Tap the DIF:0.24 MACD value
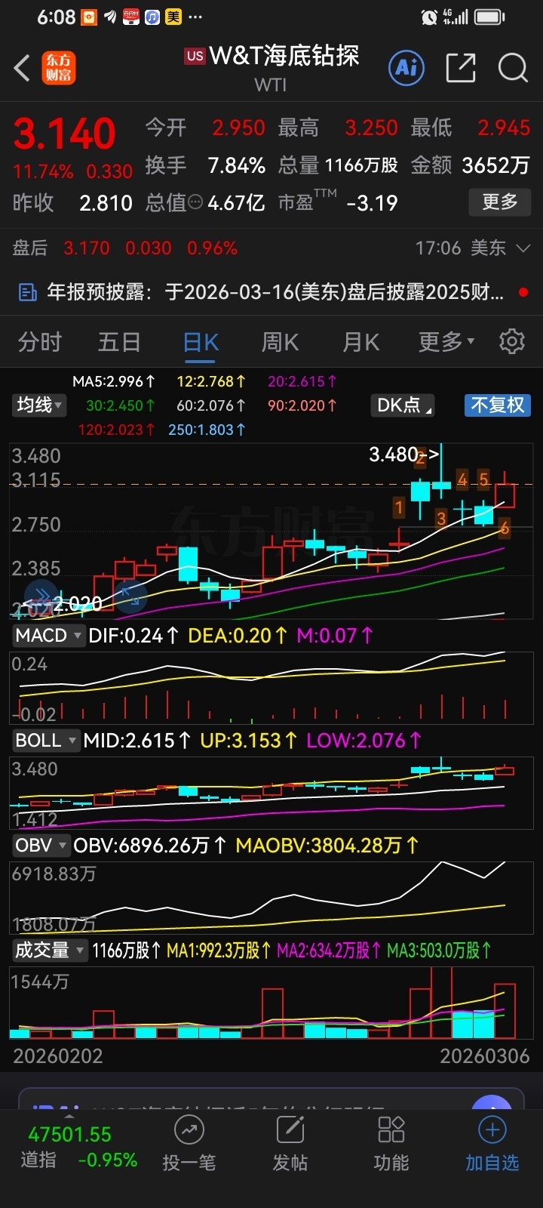This screenshot has width=543, height=1208. coord(133,636)
